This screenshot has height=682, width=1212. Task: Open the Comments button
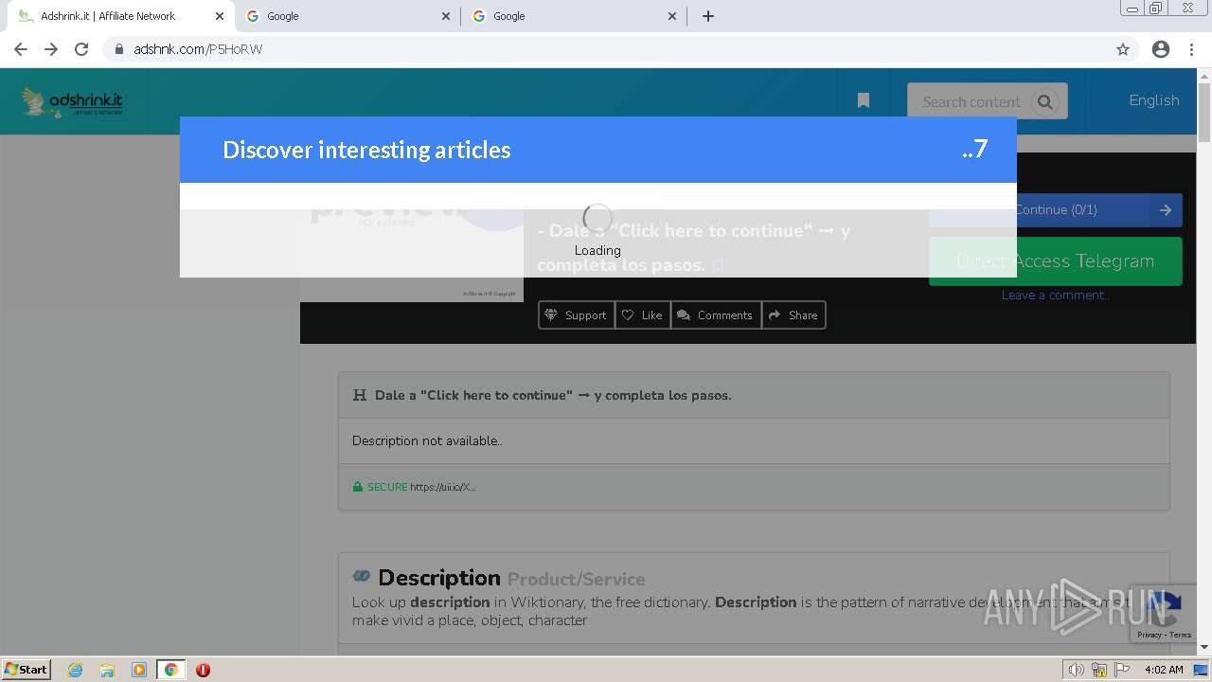716,315
